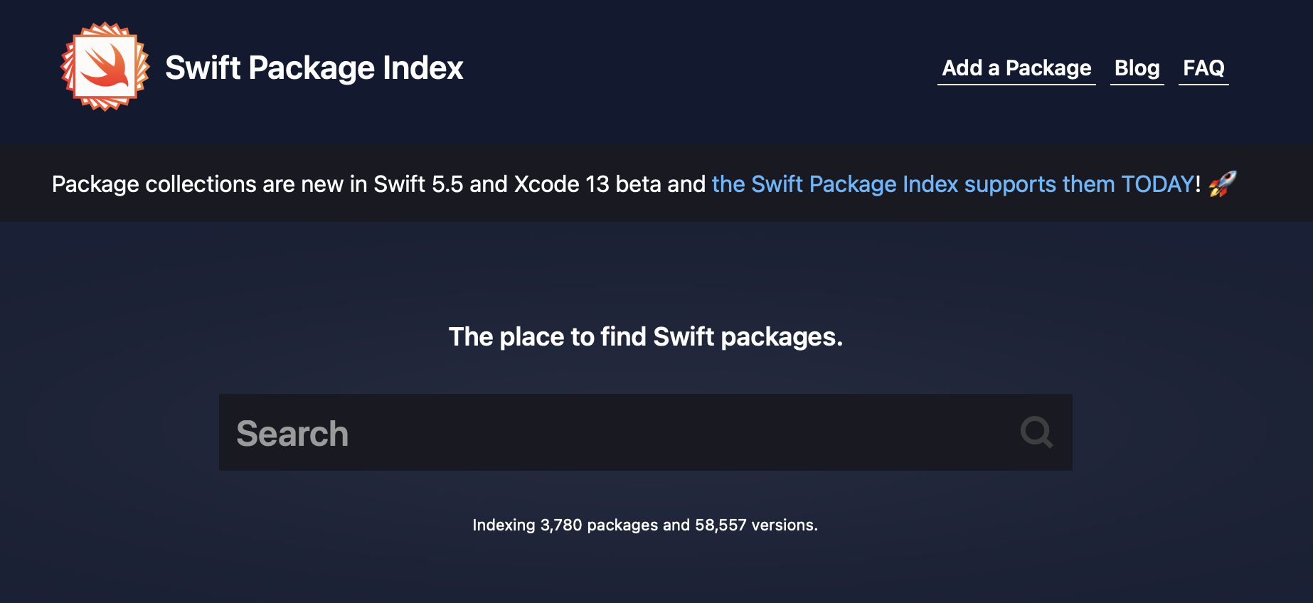
Task: Open the FAQ page
Action: pyautogui.click(x=1203, y=68)
